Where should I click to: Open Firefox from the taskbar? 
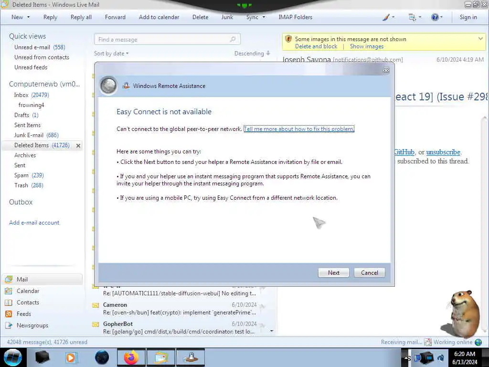131,357
